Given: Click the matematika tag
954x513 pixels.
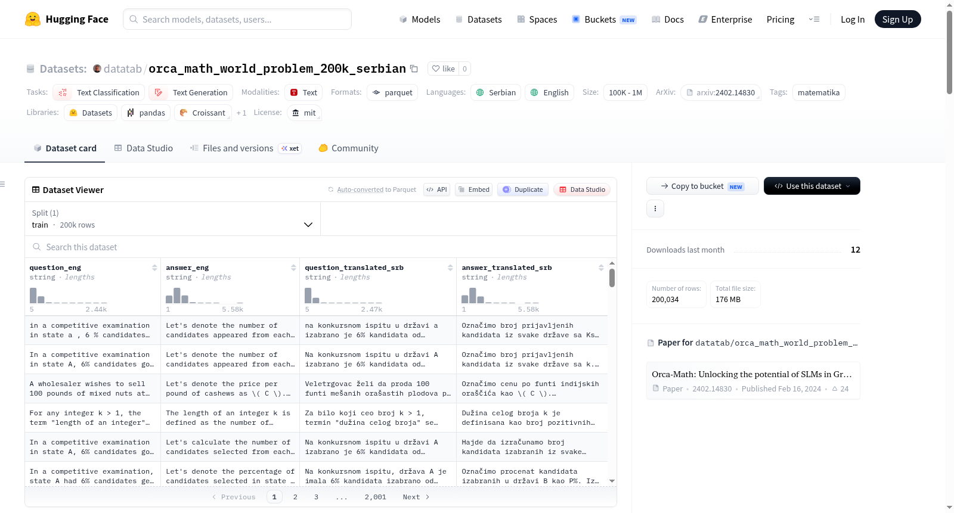Looking at the screenshot, I should 819,92.
